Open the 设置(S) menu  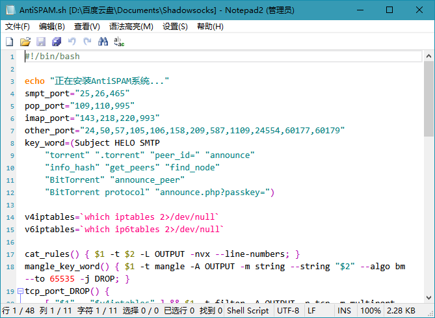tap(174, 27)
